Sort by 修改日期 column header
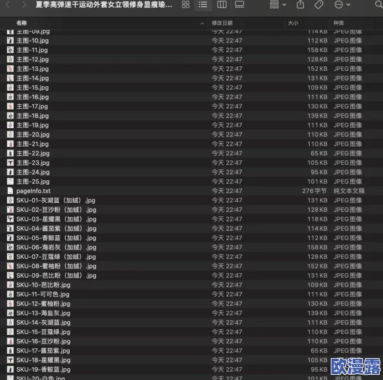383x380 pixels. [x=222, y=23]
